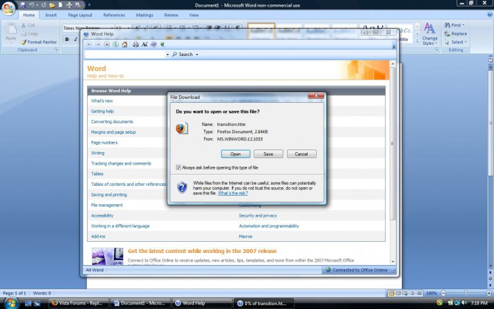Click the Windows Start orb
Screen dimensions: 494x309
pos(11,302)
